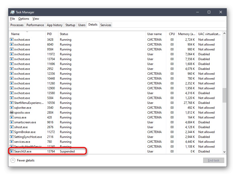Click icon of svchost.exe with PID 6040
Viewport: 235px width, 175px height.
(x=12, y=44)
